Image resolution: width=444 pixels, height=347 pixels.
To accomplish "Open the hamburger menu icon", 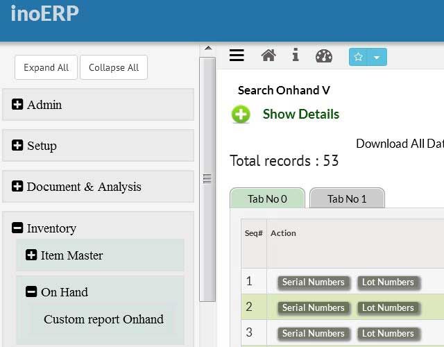I will [237, 56].
